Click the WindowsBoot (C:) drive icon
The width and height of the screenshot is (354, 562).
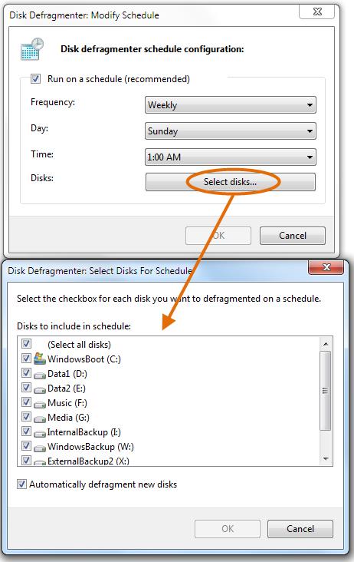pyautogui.click(x=39, y=359)
